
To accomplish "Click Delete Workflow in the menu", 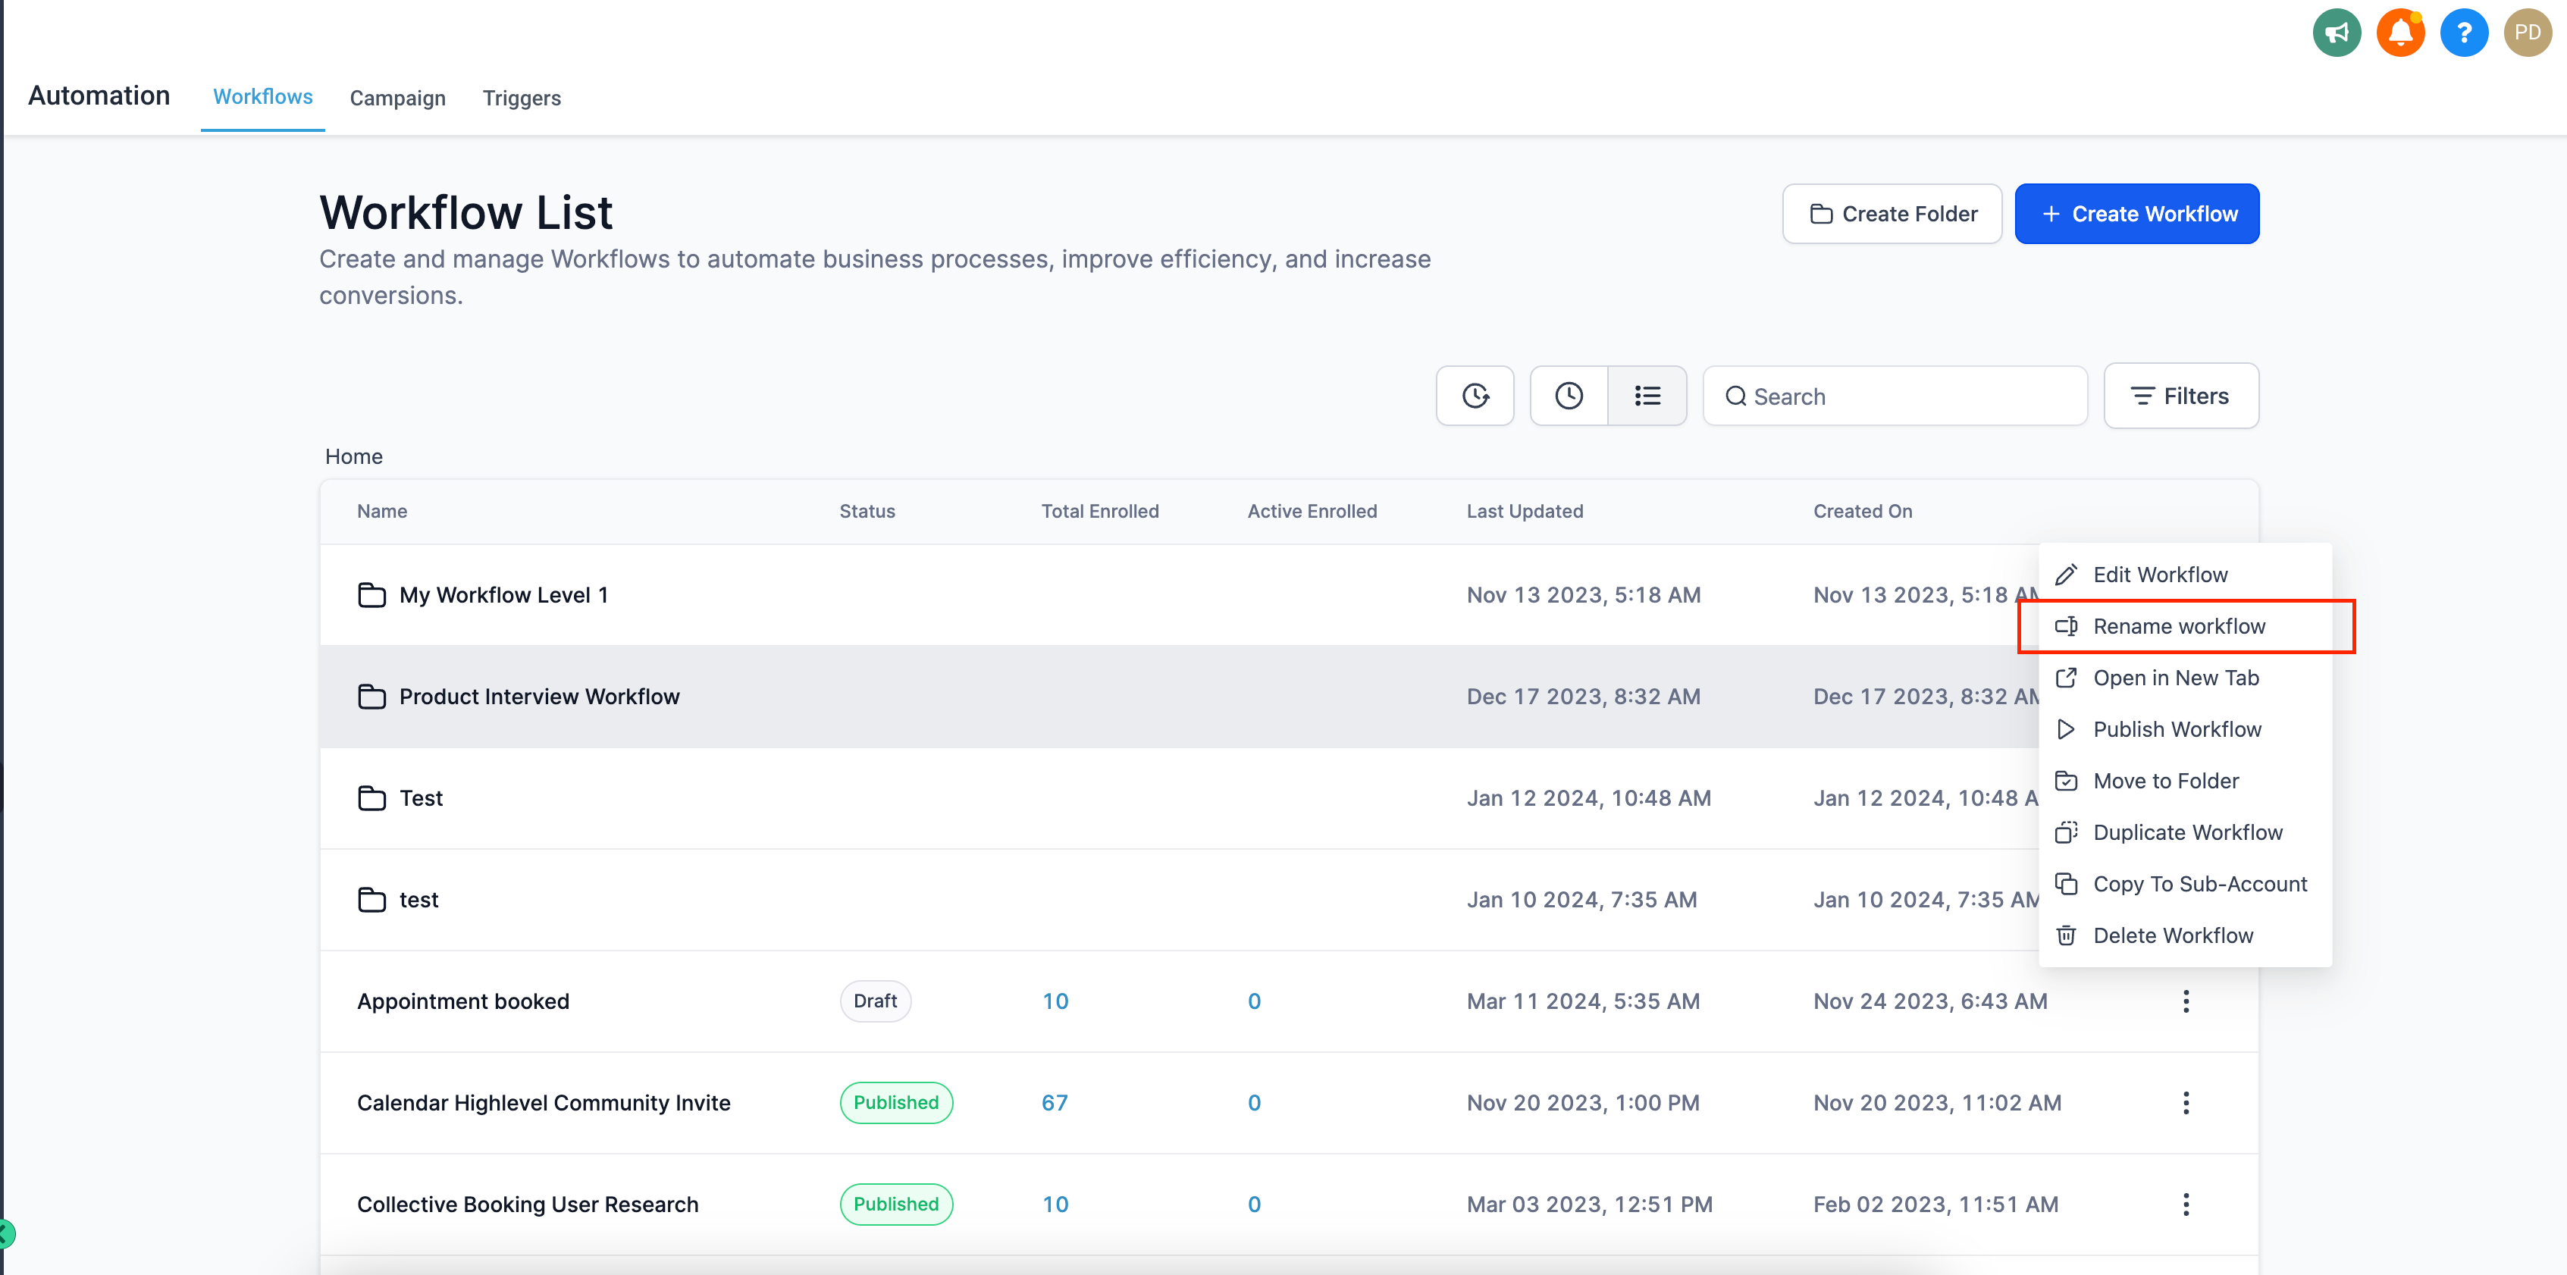I will pos(2172,935).
